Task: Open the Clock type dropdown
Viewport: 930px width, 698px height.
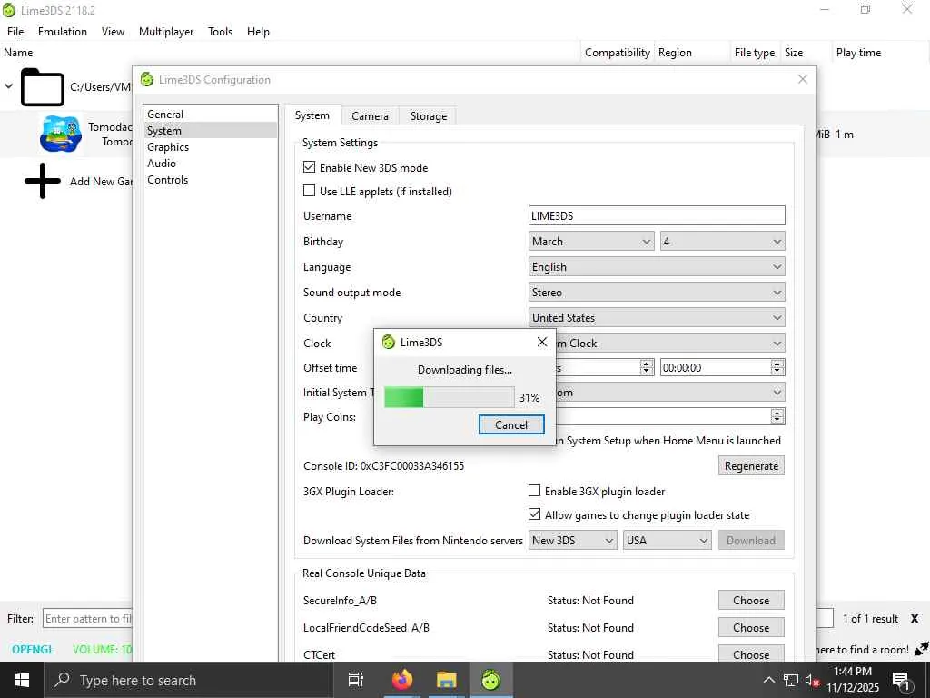Action: pos(670,343)
